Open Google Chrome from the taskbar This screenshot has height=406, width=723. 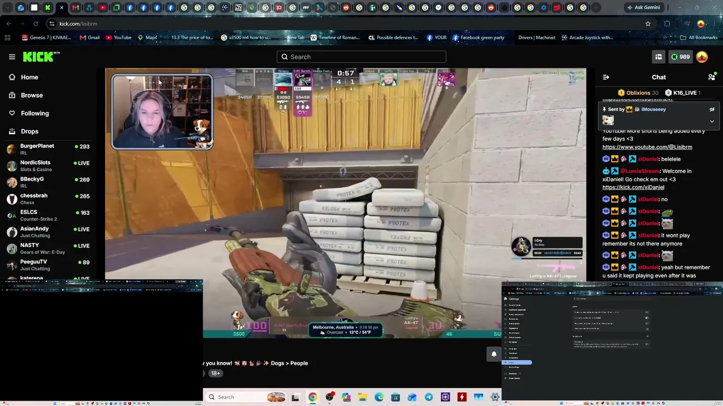click(x=312, y=397)
